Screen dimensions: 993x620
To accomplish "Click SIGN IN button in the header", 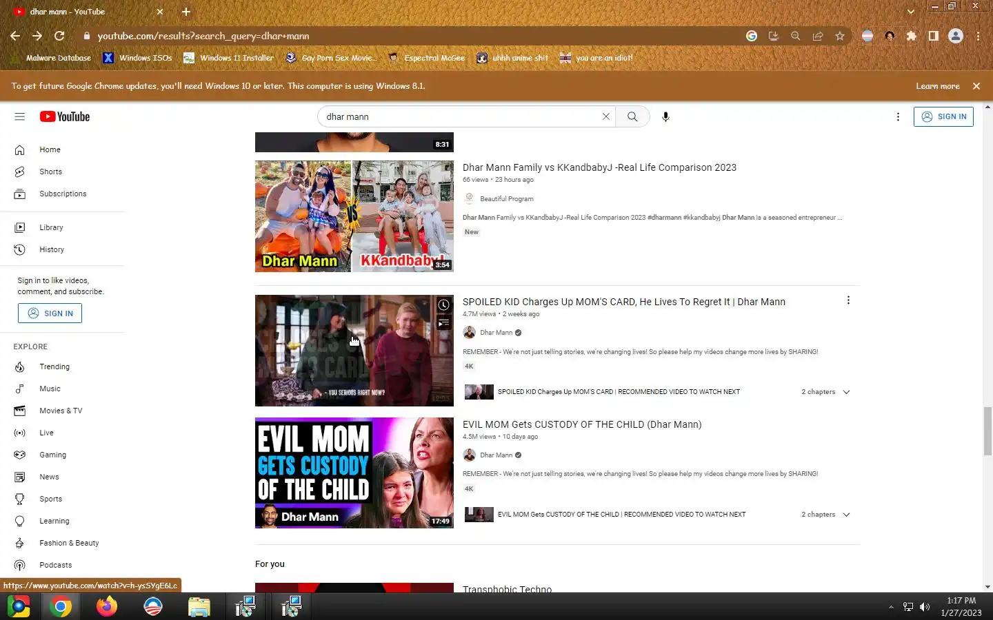I will click(943, 116).
